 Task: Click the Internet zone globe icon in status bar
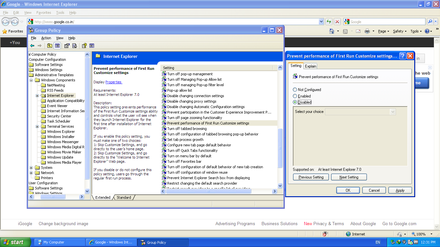pos(348,234)
